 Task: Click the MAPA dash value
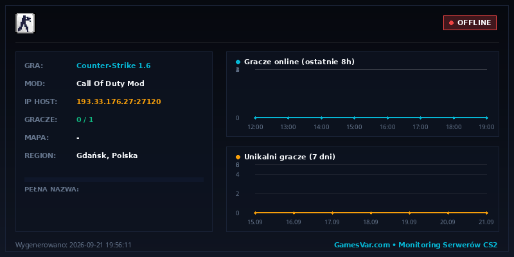click(78, 137)
